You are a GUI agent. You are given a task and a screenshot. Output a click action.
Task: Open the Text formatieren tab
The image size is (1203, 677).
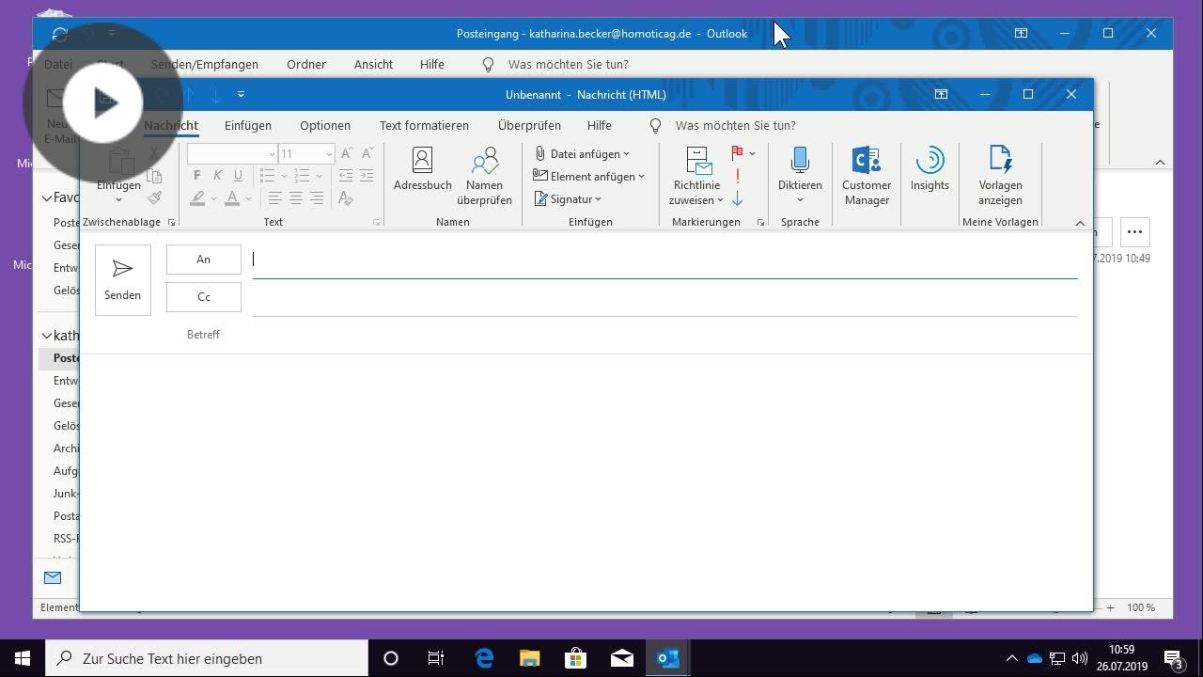point(424,125)
